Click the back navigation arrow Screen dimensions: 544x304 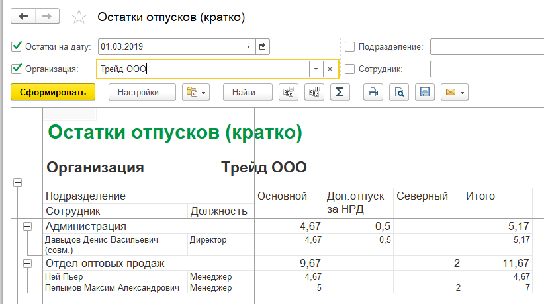coord(23,17)
